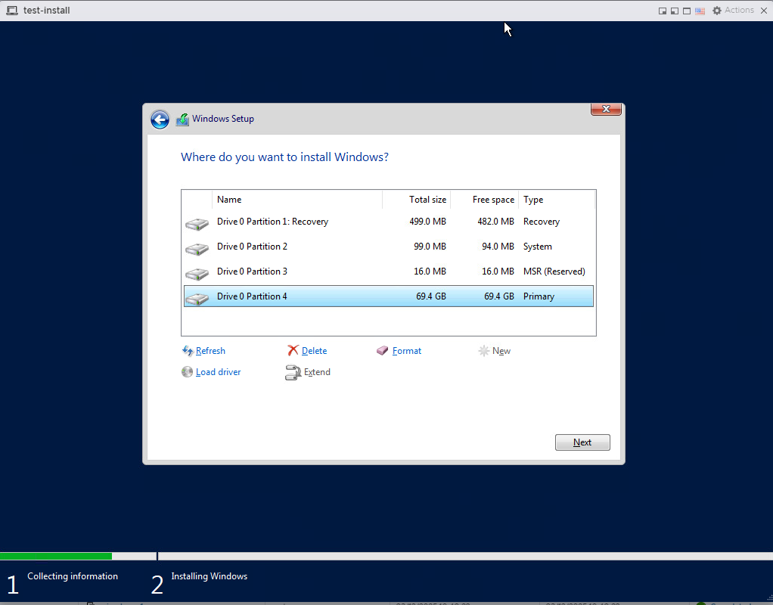
Task: Select Drive 0 Partition 1: Recovery row
Action: 389,222
